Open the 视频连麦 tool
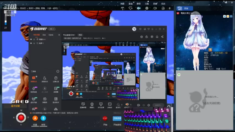Screen dimensions: 235x132 click(x=34, y=89)
